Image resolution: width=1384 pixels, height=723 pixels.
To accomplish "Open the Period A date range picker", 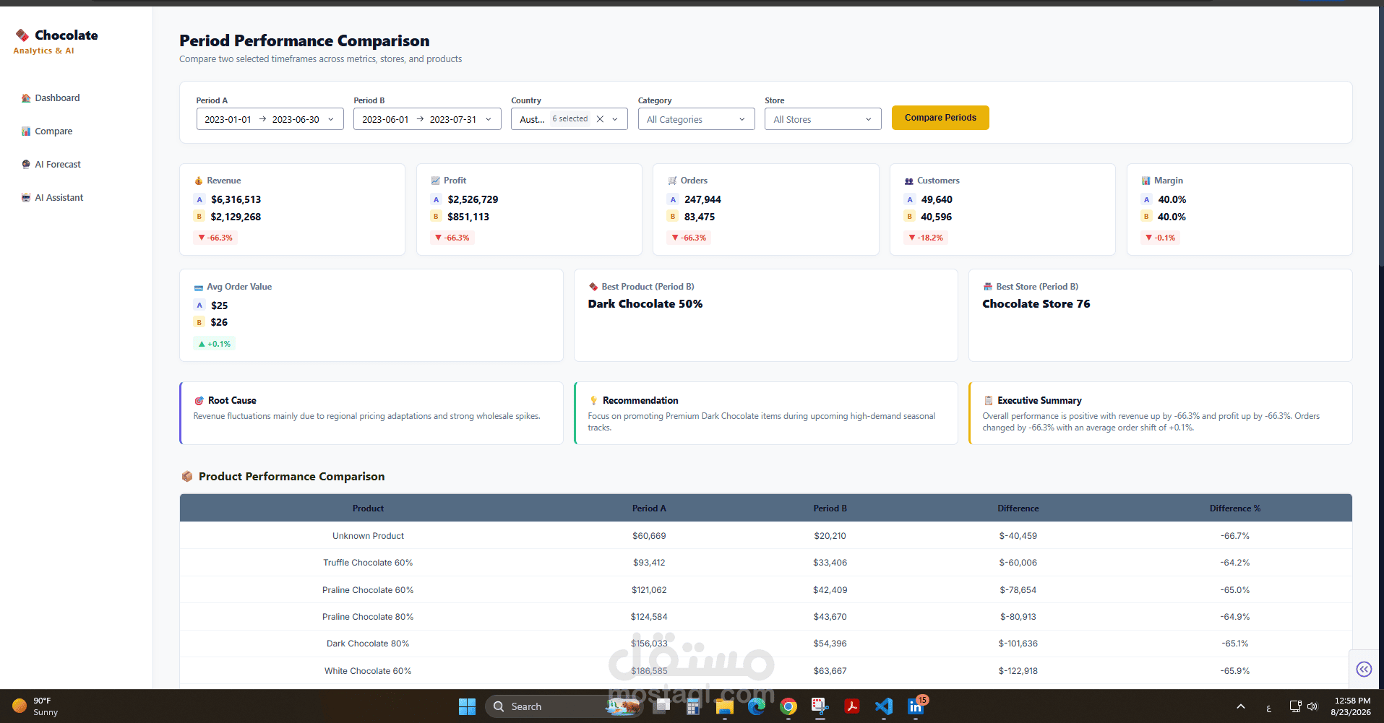I will point(270,119).
